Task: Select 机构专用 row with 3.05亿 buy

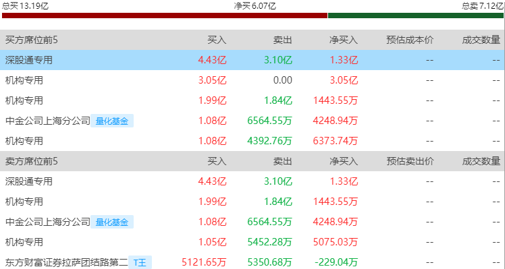Action: (x=252, y=80)
